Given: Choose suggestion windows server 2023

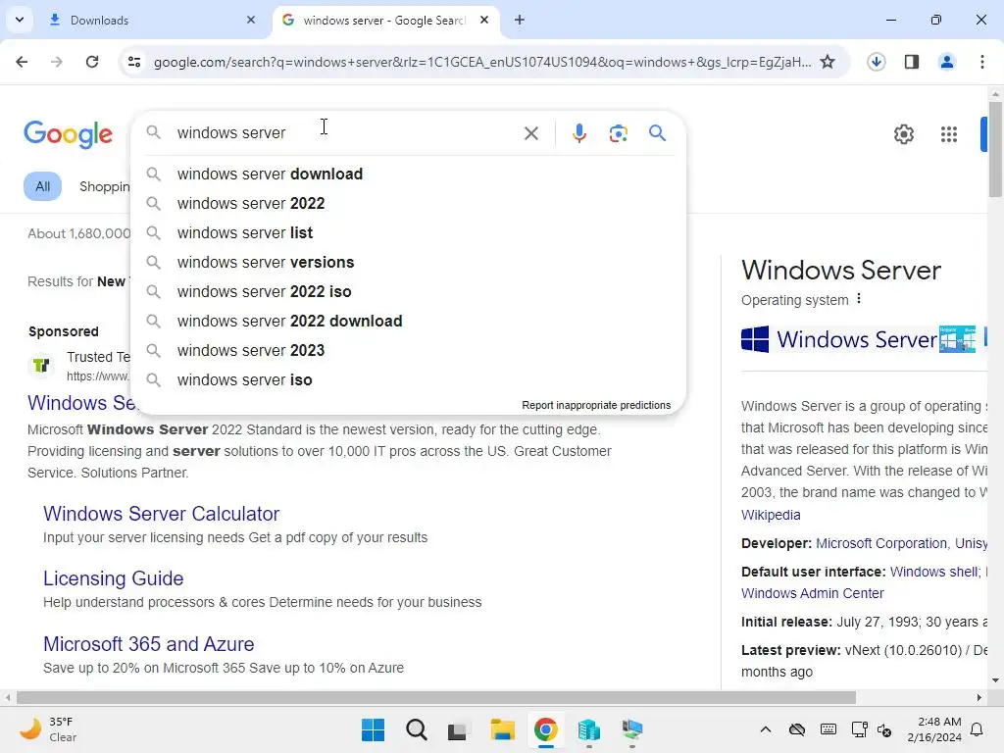Looking at the screenshot, I should 409,351.
